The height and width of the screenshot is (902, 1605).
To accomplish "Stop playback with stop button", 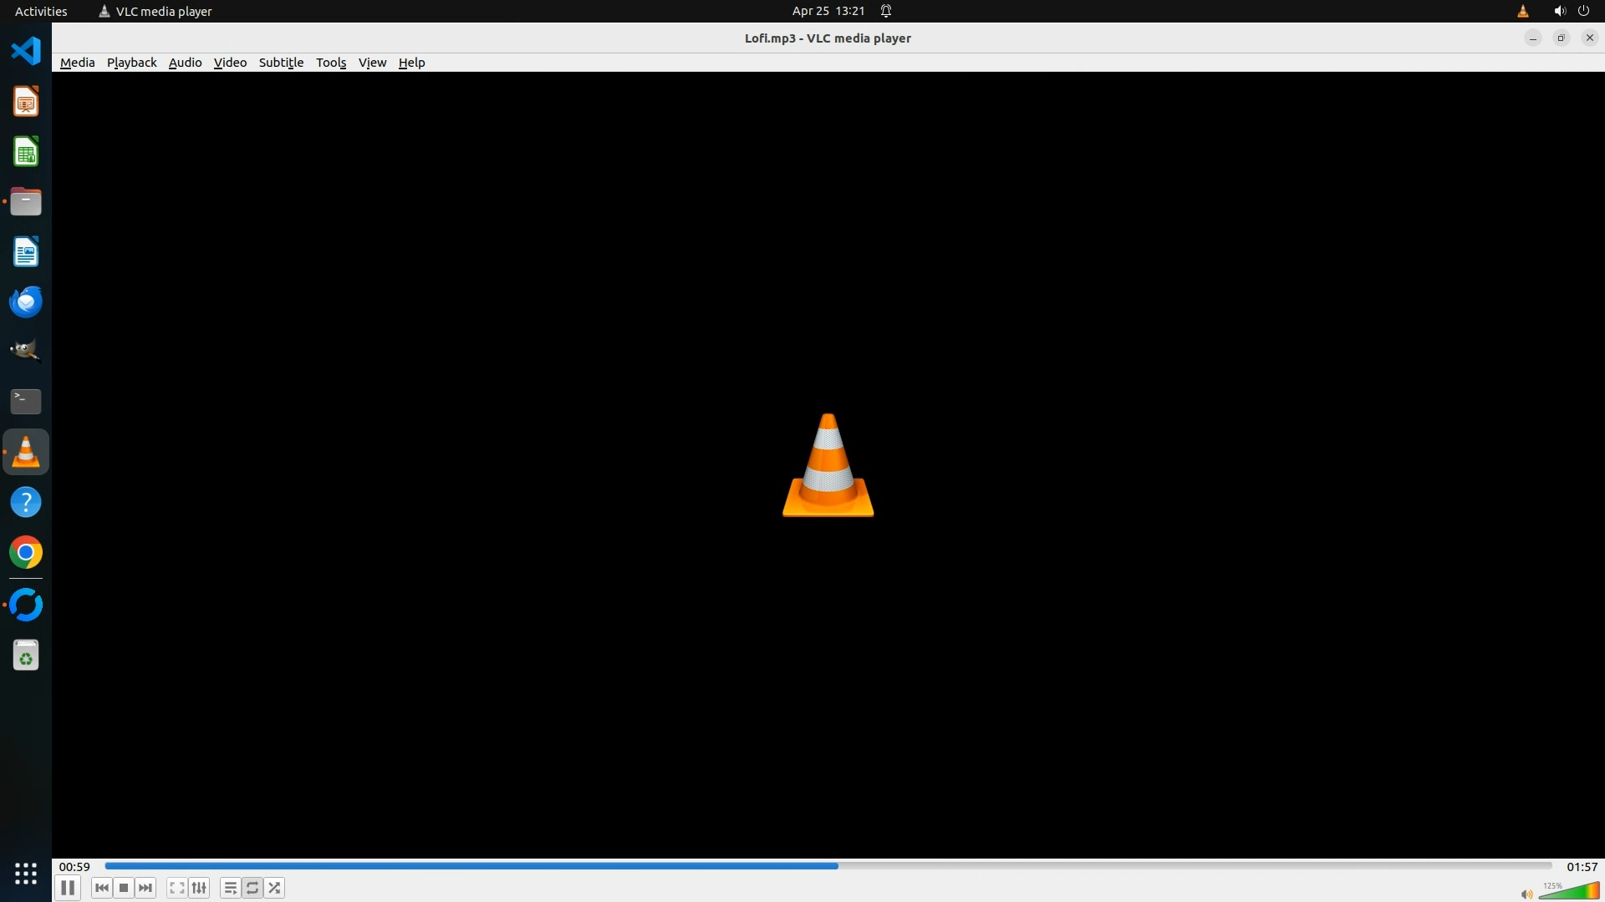I will click(124, 888).
